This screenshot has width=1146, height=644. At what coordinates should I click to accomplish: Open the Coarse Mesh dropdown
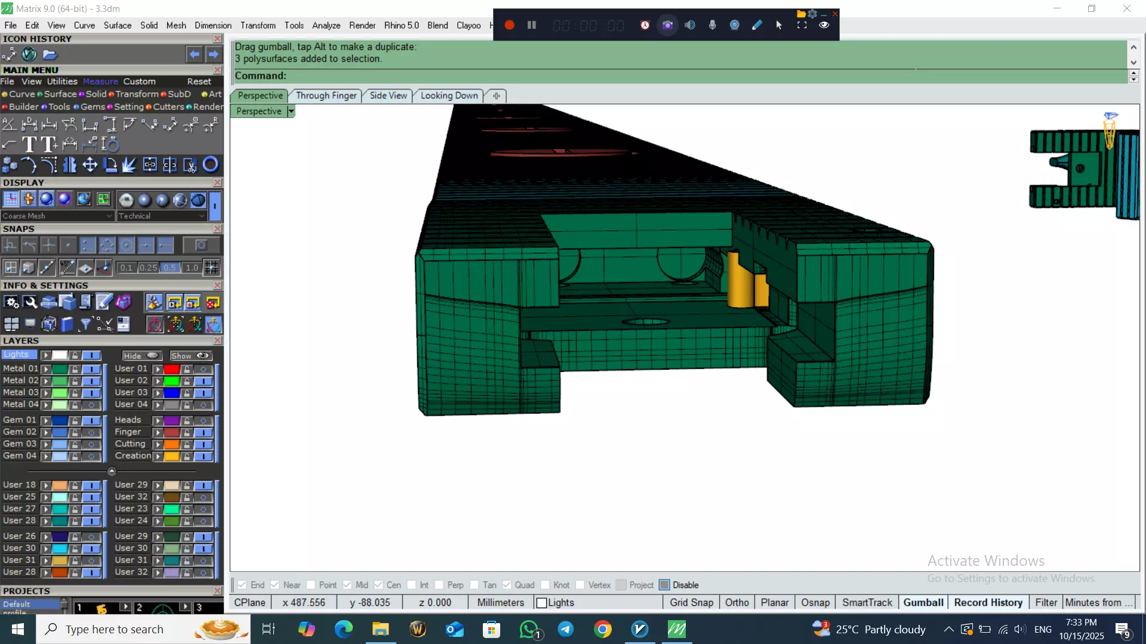[x=57, y=216]
